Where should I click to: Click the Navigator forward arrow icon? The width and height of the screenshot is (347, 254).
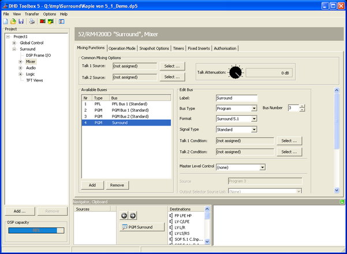132,216
